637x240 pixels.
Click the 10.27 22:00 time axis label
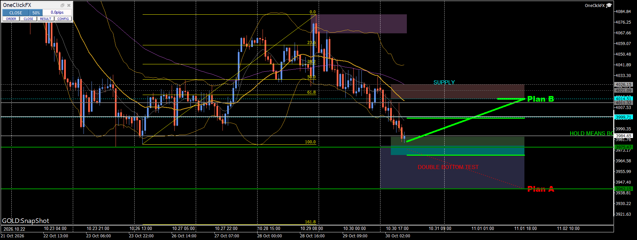226,228
